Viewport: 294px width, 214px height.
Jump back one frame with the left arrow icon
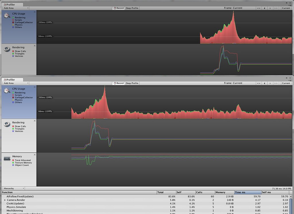point(264,8)
